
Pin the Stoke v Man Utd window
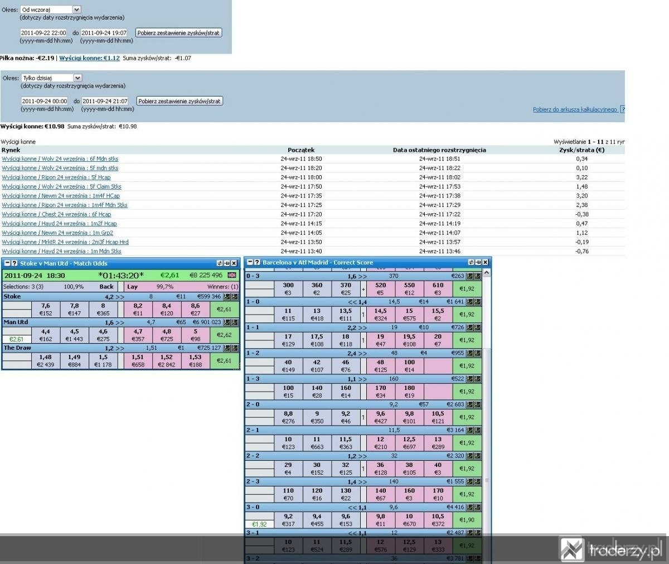tap(227, 263)
